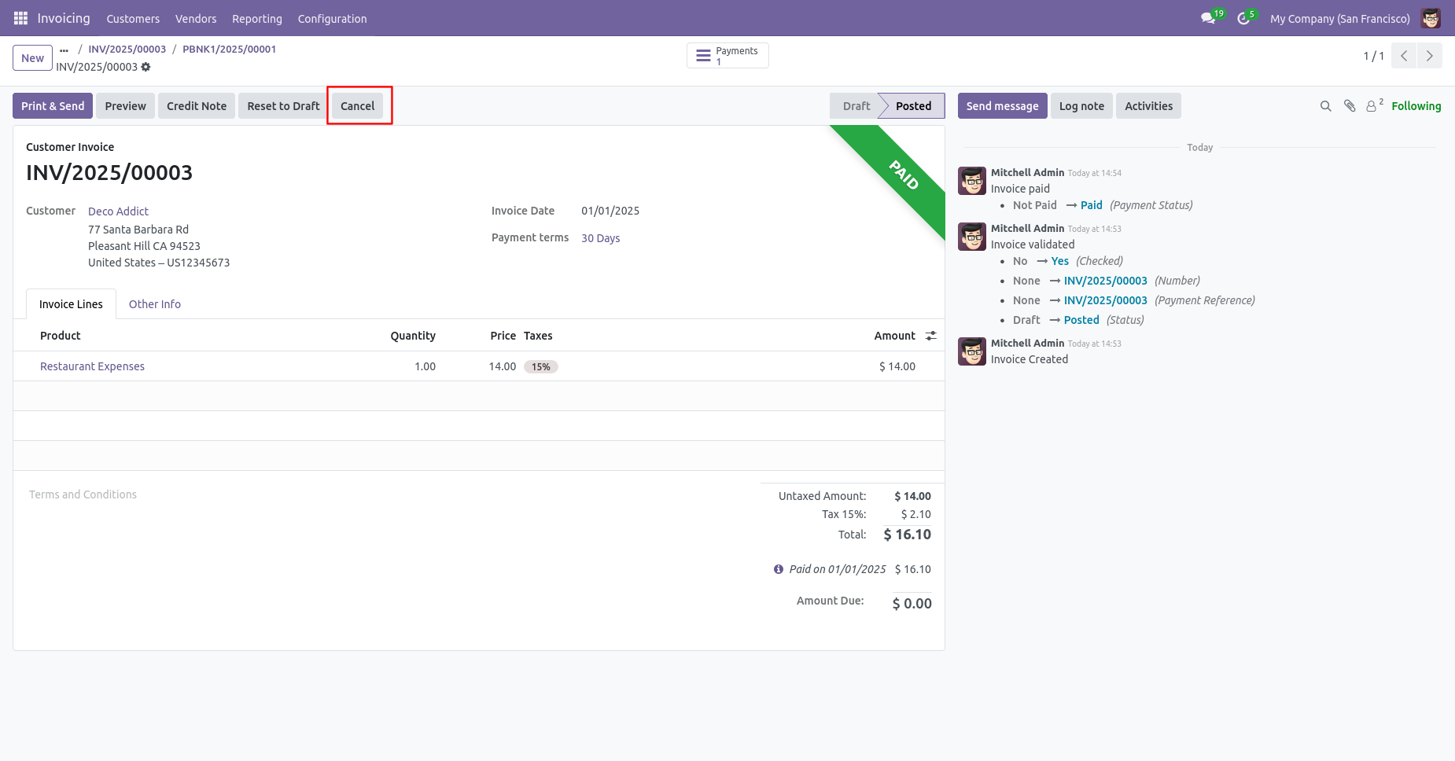Click the 1 / 1 pager counter

[x=1373, y=56]
